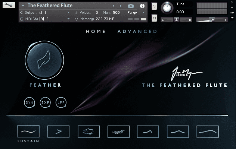Select the knotted swirl articulation box

118,131
